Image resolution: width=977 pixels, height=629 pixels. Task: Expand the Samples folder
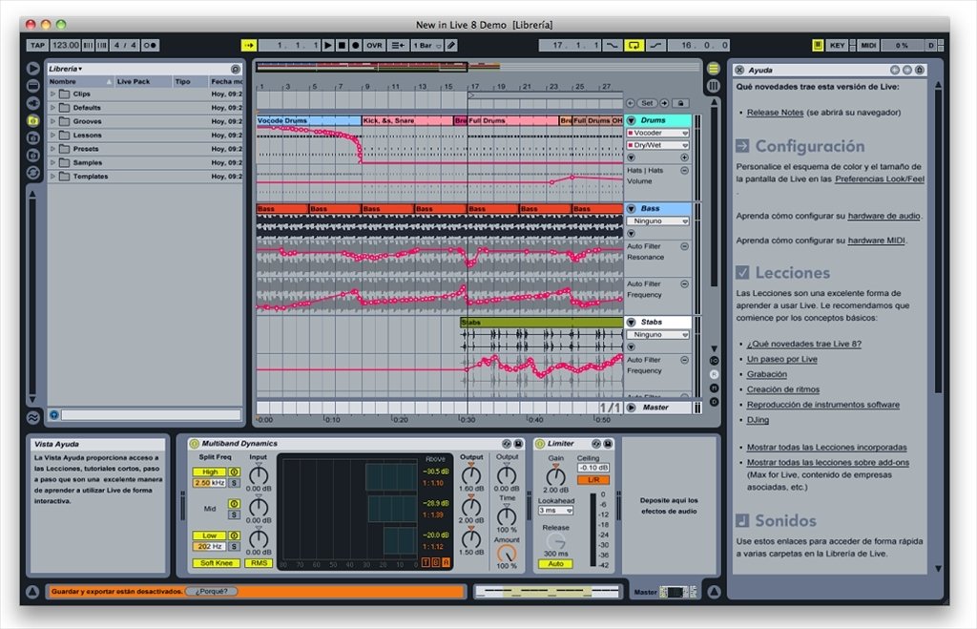53,162
